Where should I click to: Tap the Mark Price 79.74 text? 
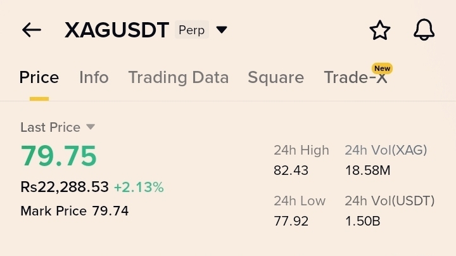(74, 211)
